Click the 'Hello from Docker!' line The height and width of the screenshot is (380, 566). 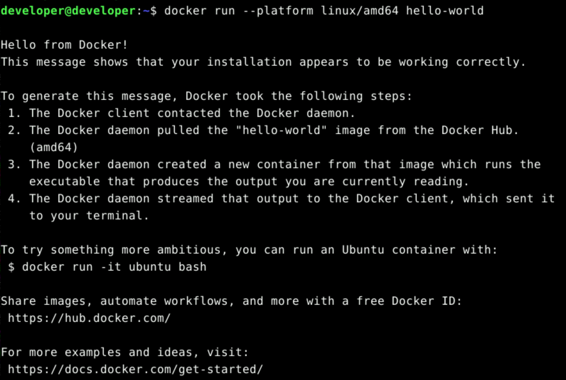(64, 45)
